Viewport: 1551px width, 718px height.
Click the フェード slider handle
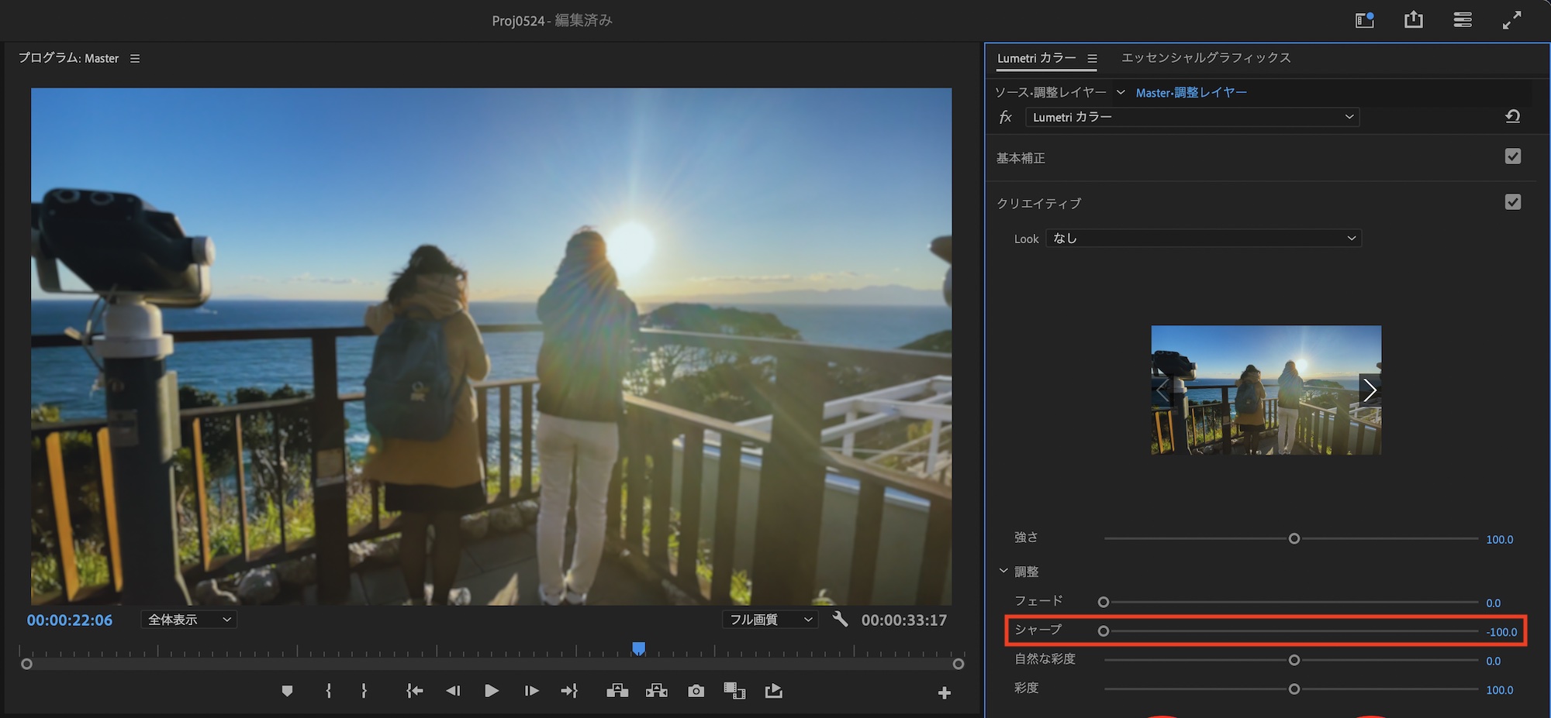point(1104,602)
